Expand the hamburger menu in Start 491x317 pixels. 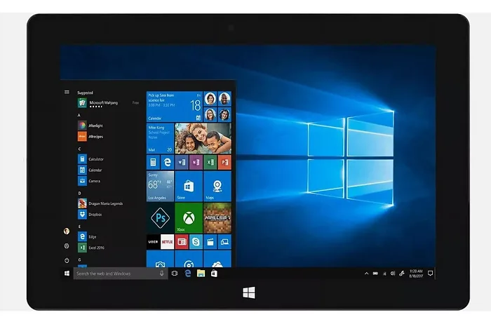[67, 92]
